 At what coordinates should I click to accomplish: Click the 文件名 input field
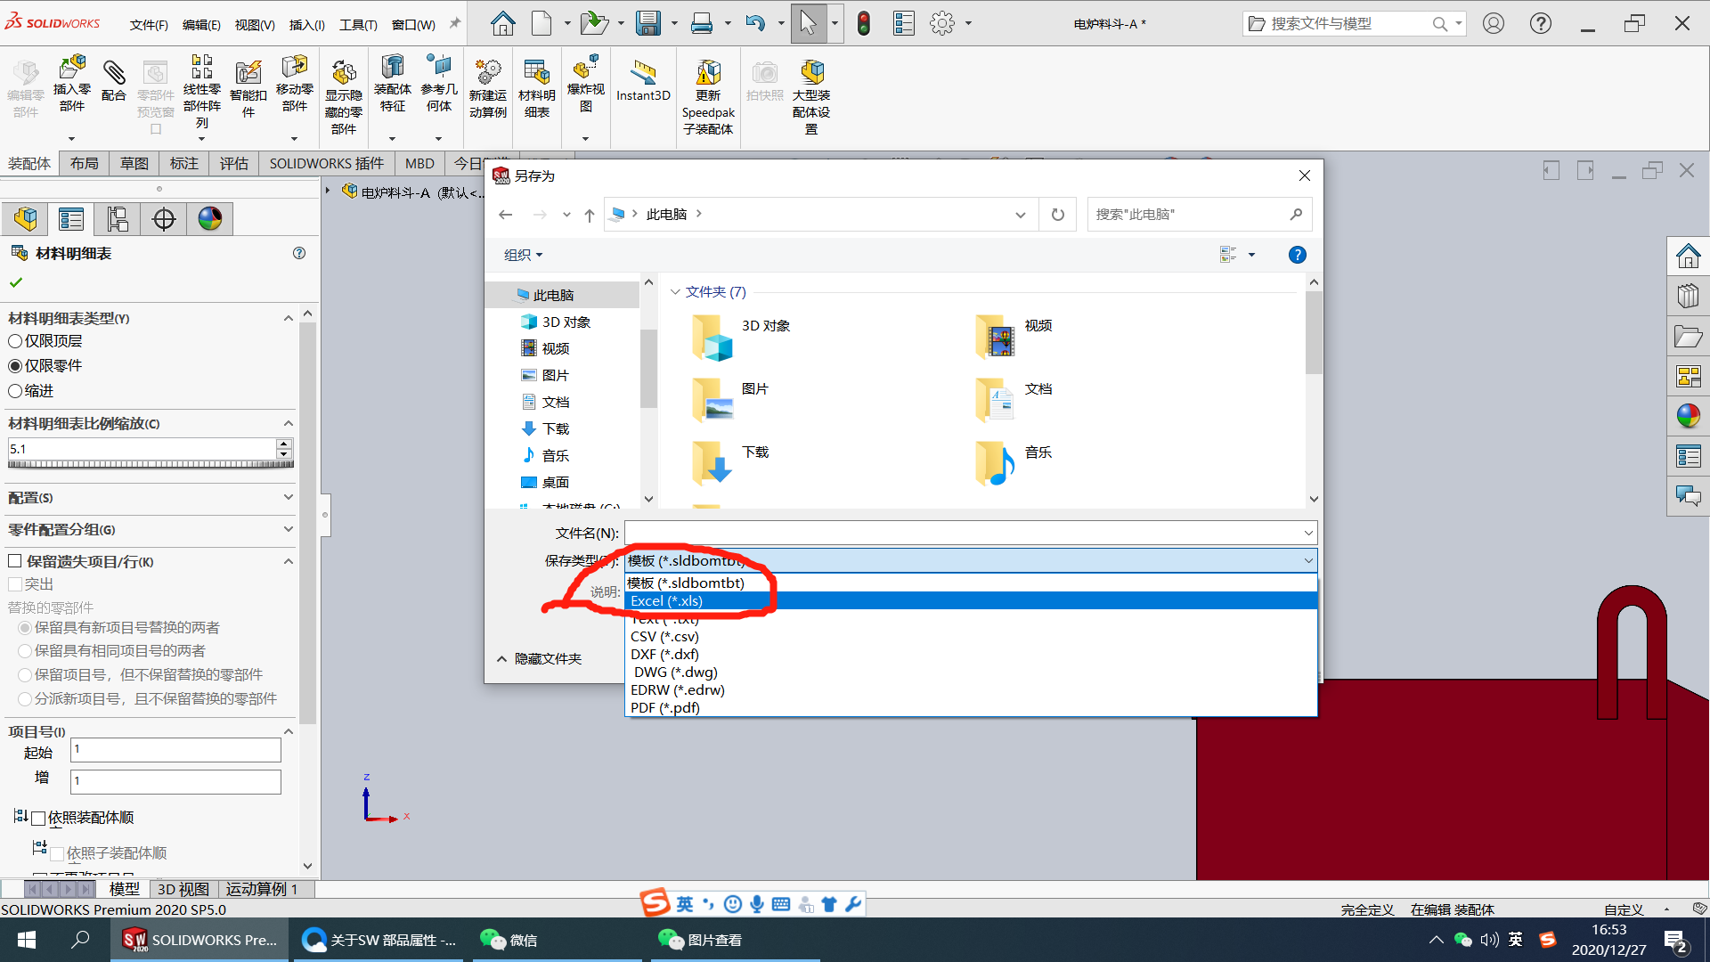[x=962, y=533]
